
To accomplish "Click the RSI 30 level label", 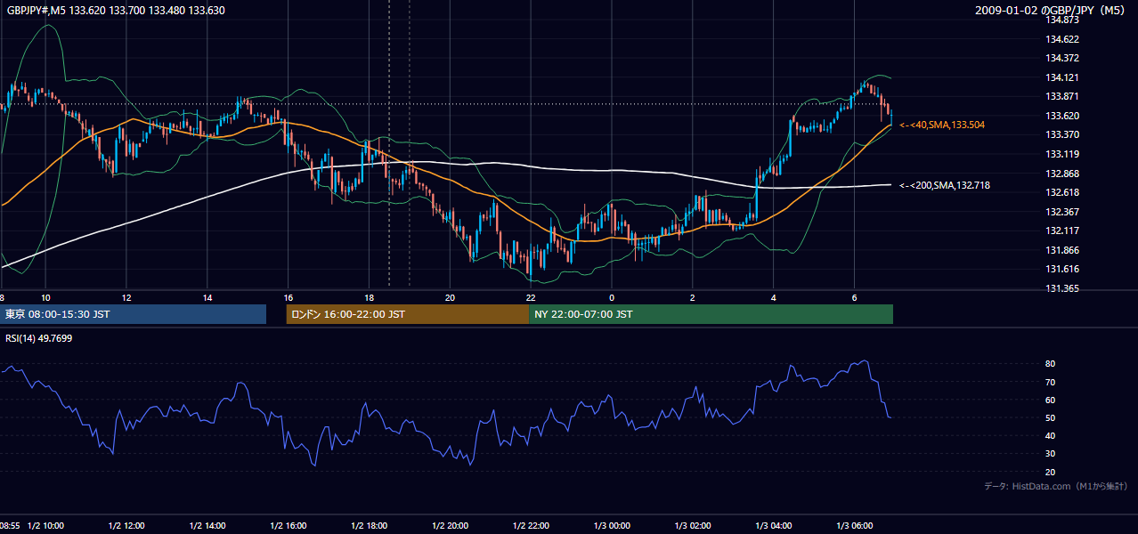I will pos(1051,454).
